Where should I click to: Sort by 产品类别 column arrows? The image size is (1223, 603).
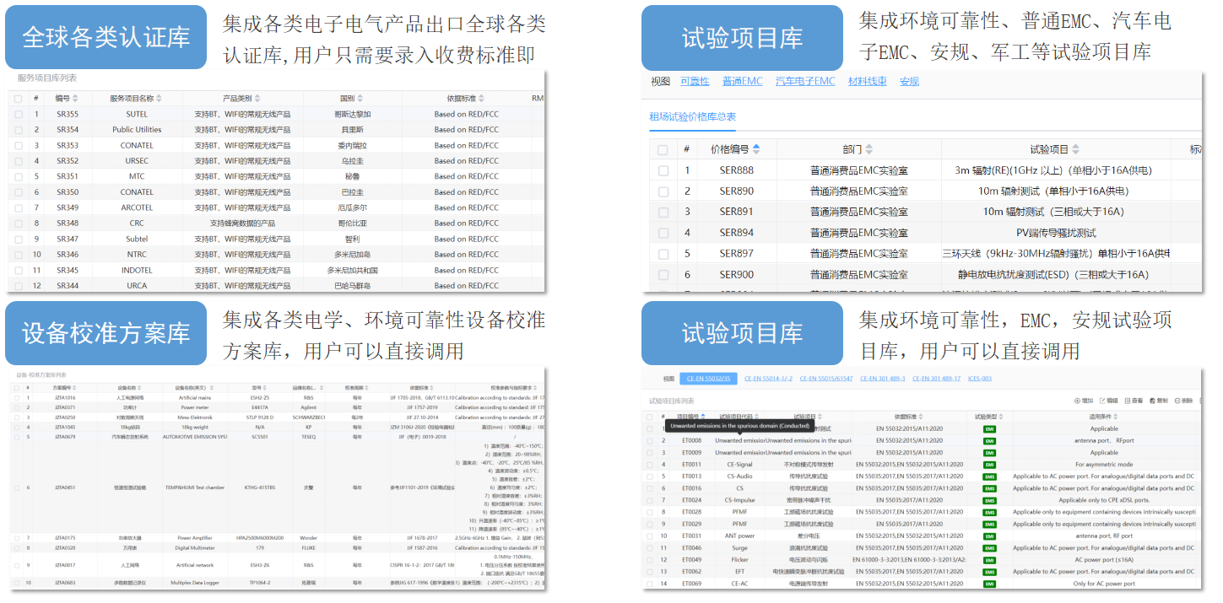click(x=257, y=99)
